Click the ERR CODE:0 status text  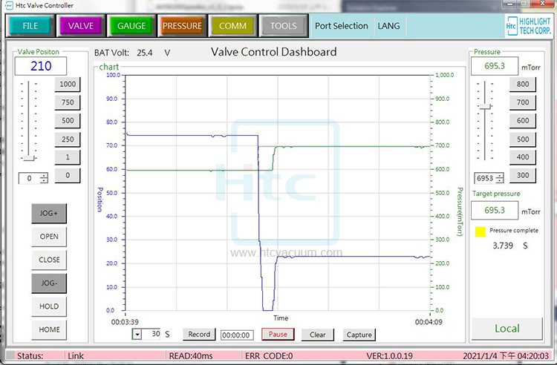coord(269,356)
